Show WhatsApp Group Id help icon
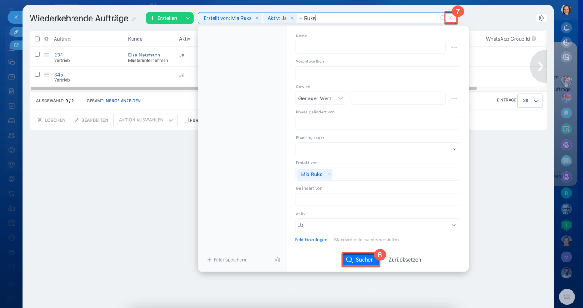Screen dimensions: 583x308 pos(533,39)
